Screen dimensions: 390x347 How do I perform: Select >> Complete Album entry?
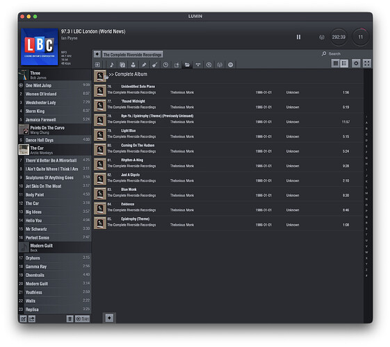click(x=228, y=76)
